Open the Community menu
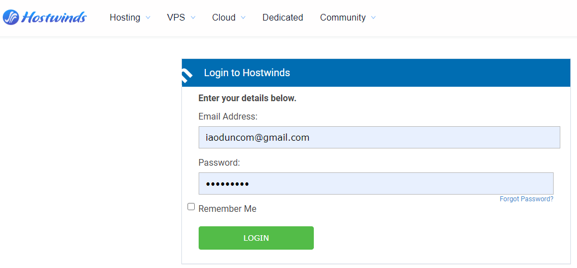 [343, 18]
